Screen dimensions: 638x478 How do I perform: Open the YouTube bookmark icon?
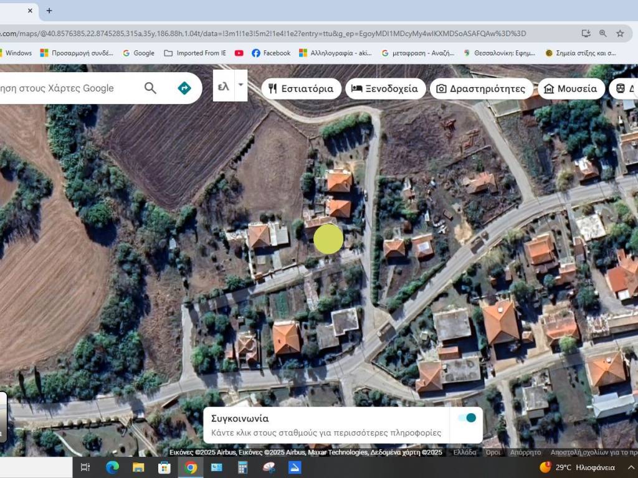[x=239, y=53]
